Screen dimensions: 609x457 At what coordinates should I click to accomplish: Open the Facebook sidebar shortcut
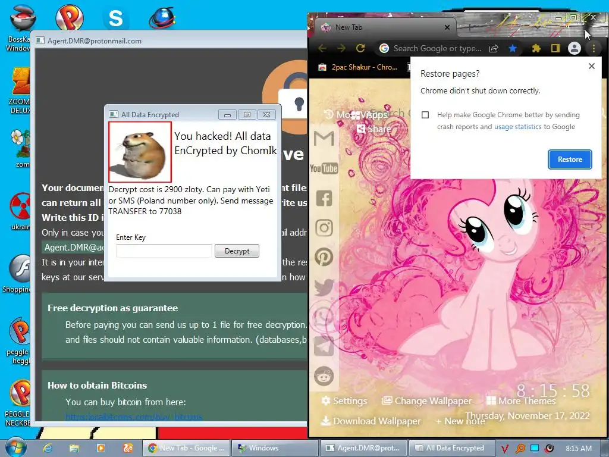(324, 198)
